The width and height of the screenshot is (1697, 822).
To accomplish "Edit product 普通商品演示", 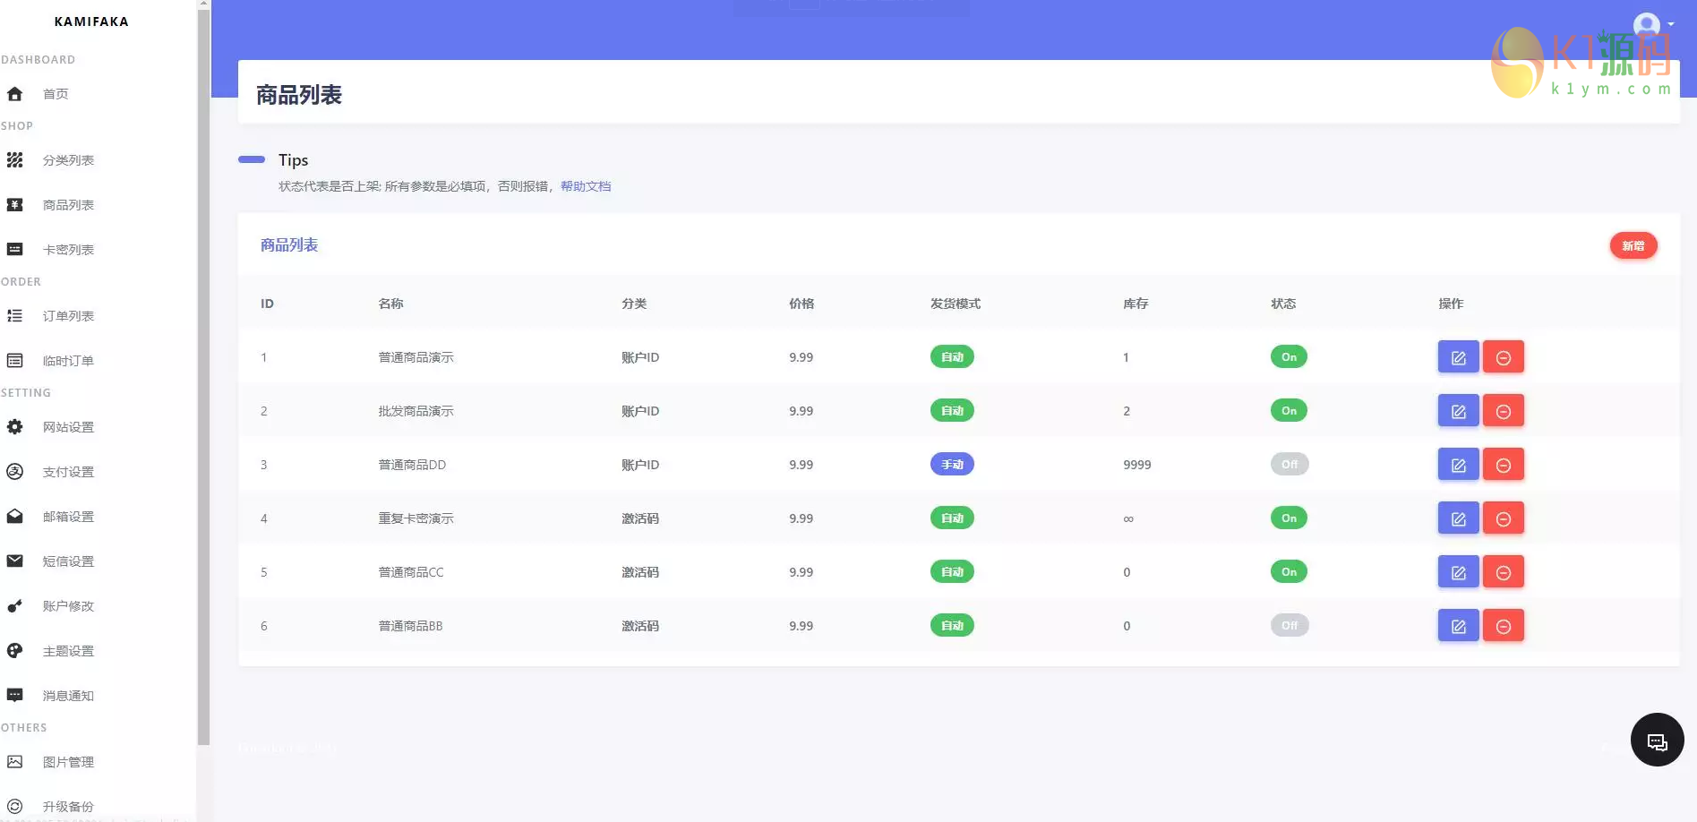I will pyautogui.click(x=1458, y=357).
